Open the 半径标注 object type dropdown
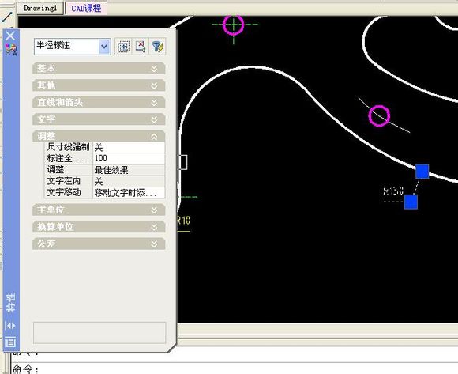The width and height of the screenshot is (458, 374). 104,47
